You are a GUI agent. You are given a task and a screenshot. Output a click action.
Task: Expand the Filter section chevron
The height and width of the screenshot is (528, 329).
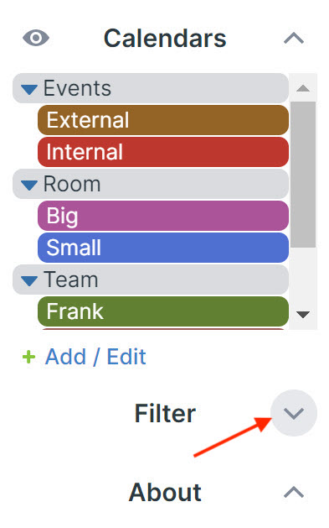294,413
